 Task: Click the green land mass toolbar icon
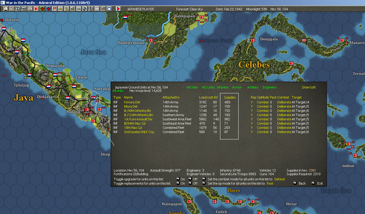point(73,9)
